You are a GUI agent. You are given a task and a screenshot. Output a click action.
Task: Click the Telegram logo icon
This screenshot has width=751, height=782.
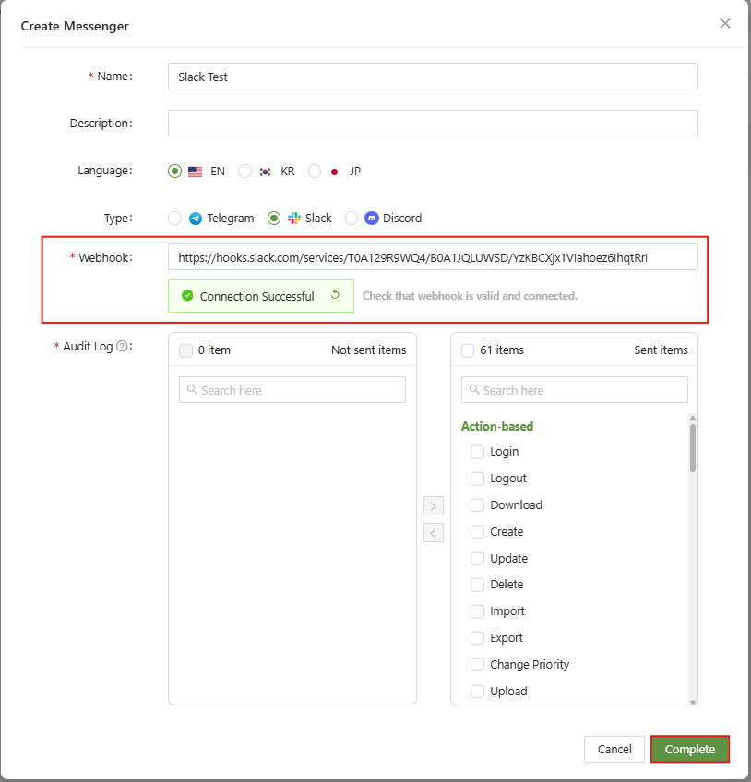pos(196,219)
